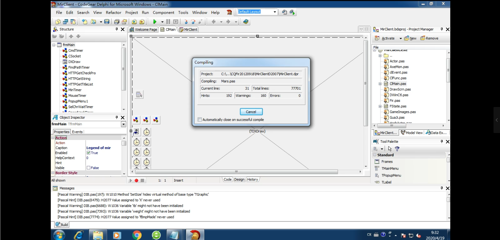Click the Trace Into debug icon

(186, 22)
